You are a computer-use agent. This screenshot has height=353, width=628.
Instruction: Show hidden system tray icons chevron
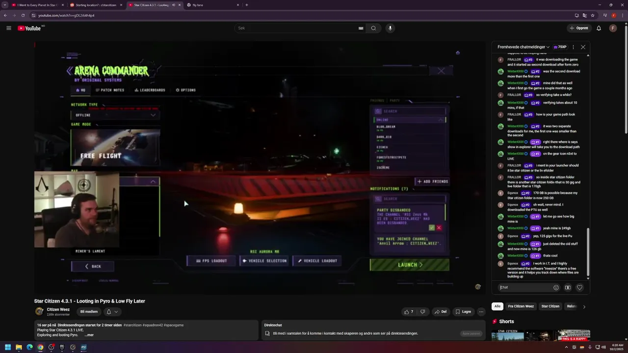click(x=567, y=347)
